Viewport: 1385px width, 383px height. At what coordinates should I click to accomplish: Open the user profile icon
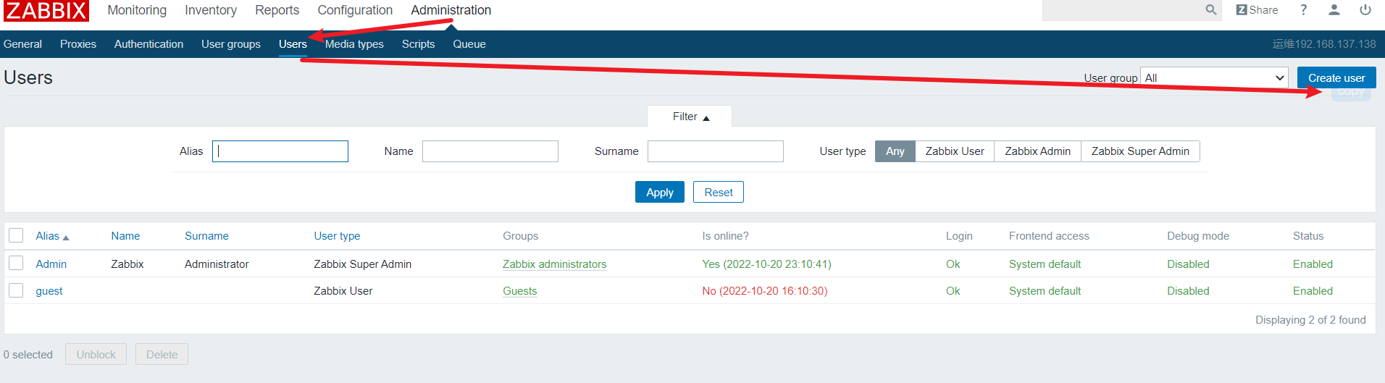pyautogui.click(x=1334, y=10)
